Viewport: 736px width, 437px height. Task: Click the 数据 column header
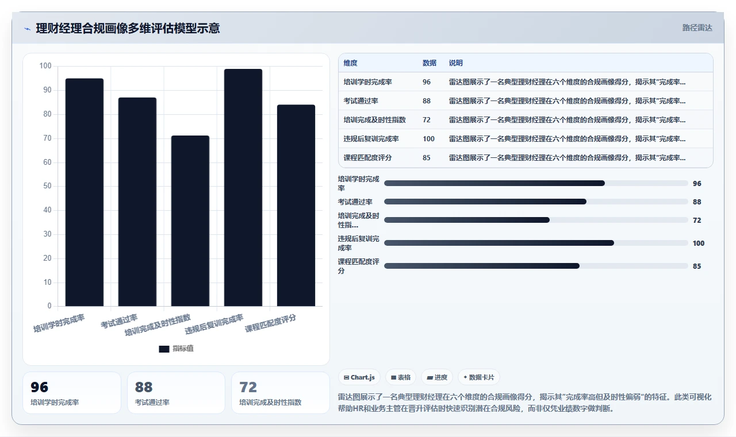pos(429,63)
